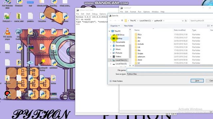Expand the Videos tree node

click(x=111, y=57)
